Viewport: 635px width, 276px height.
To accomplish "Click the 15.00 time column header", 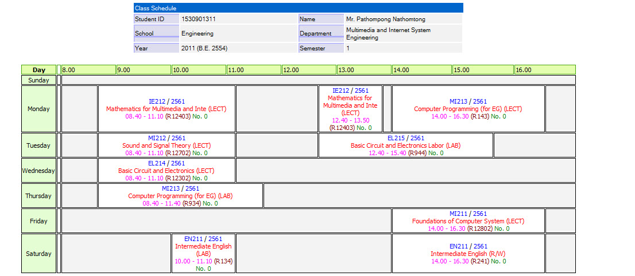I will click(483, 70).
